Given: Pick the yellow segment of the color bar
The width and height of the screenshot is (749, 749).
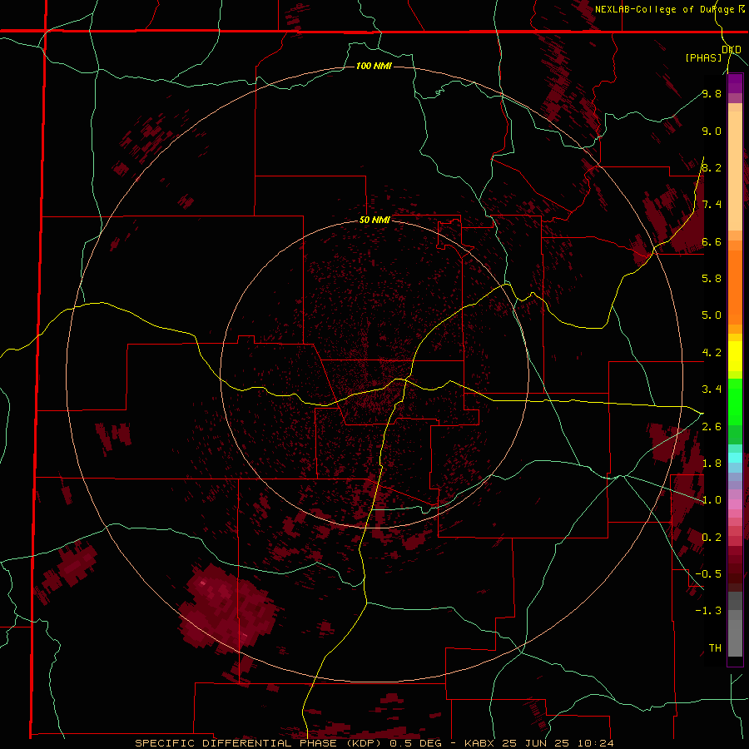Looking at the screenshot, I should [735, 356].
